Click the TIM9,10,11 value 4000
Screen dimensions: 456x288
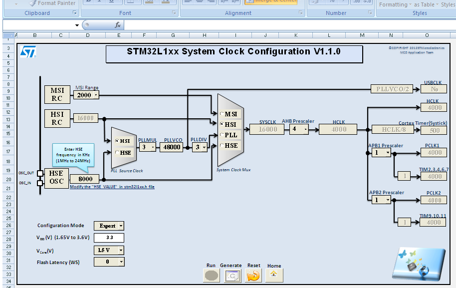tap(433, 222)
